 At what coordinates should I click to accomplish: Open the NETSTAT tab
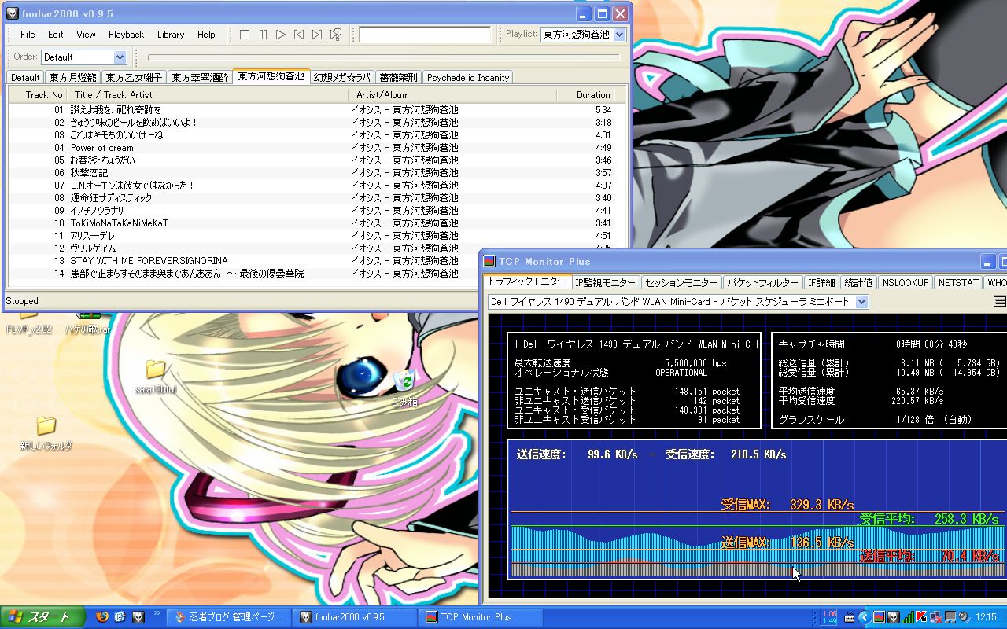pyautogui.click(x=958, y=282)
